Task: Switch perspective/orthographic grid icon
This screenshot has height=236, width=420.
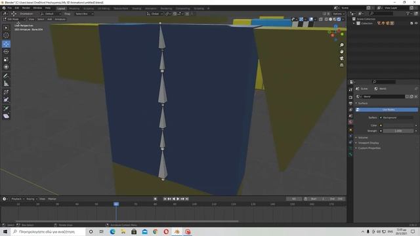Action: (x=341, y=65)
